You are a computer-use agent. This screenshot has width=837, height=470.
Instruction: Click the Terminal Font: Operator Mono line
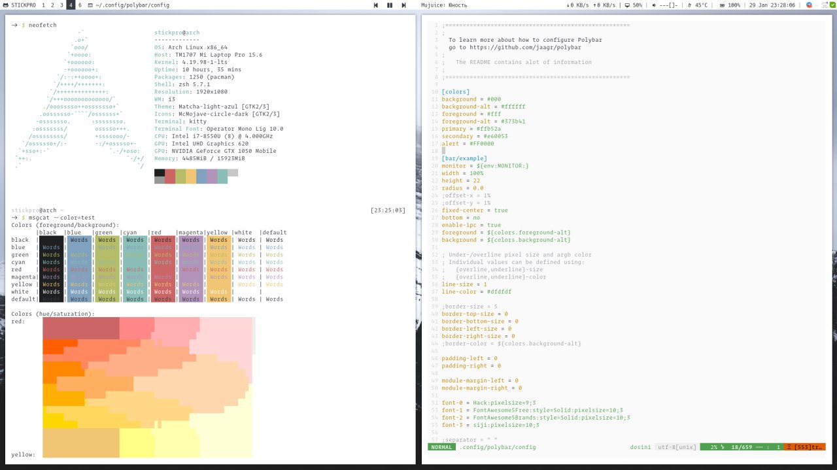[219, 128]
